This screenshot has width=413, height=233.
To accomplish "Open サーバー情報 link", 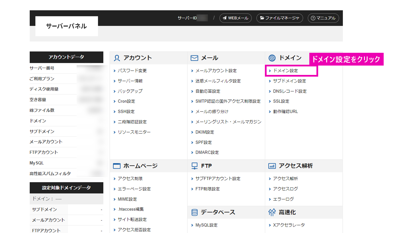I will pyautogui.click(x=130, y=81).
